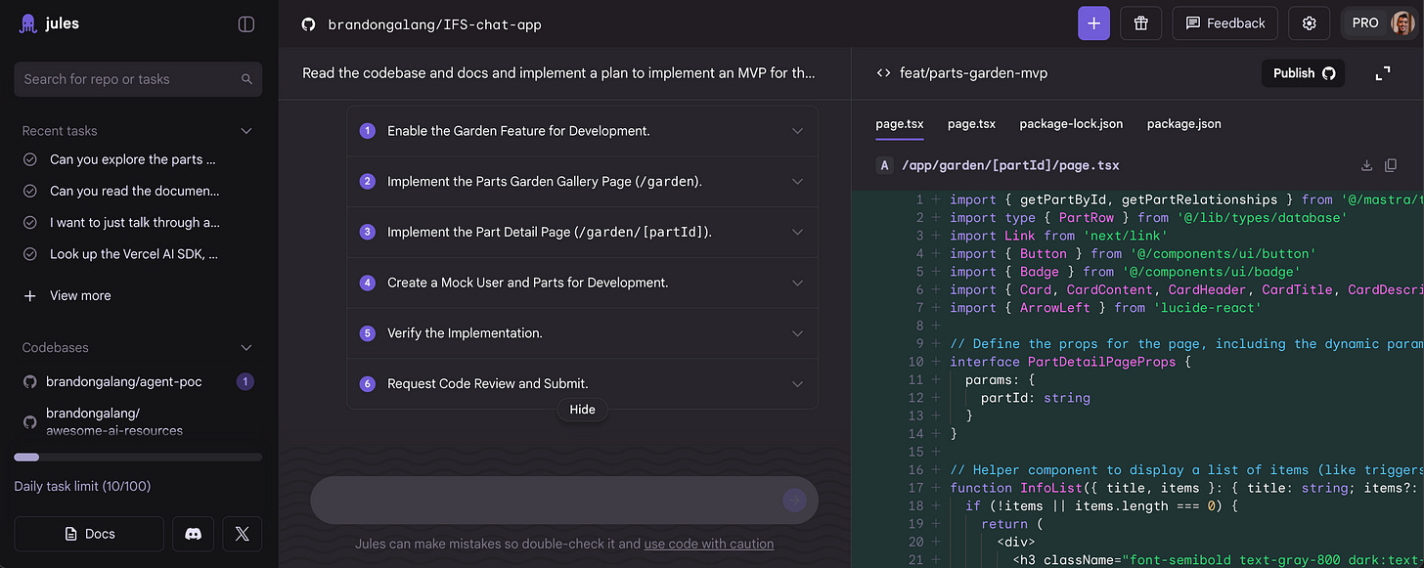1424x568 pixels.
Task: Click the 'A' added-file badge beside file path
Action: point(885,166)
